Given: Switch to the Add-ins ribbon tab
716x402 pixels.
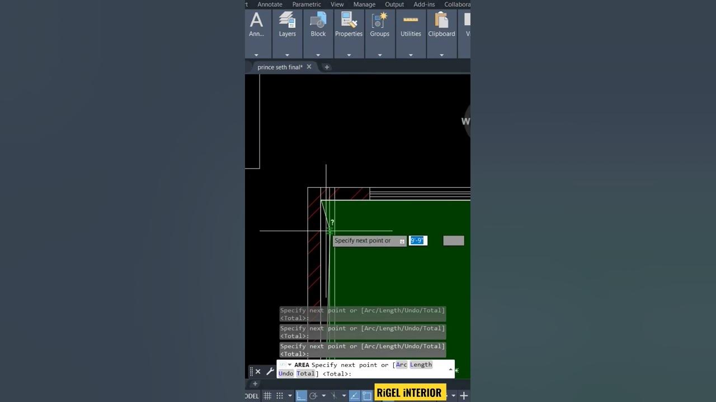Looking at the screenshot, I should point(424,4).
